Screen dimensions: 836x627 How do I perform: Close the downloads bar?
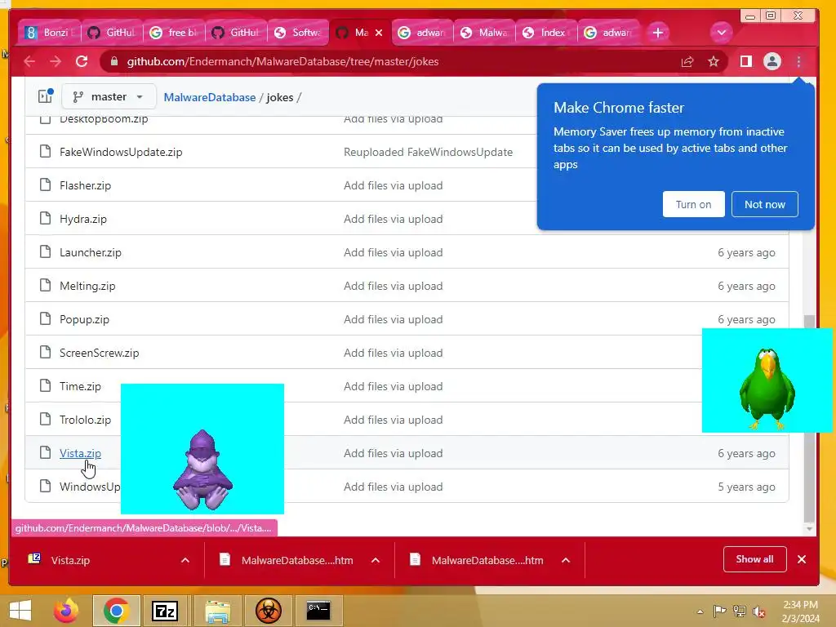802,559
